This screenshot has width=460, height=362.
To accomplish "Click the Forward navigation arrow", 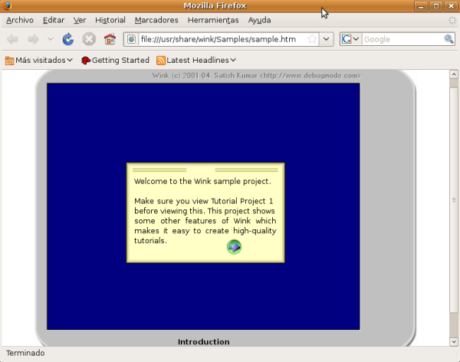I will coord(33,39).
